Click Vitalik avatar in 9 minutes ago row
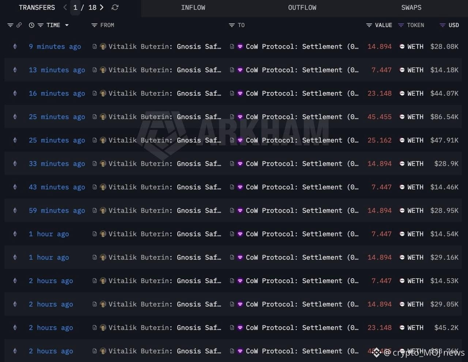The image size is (468, 362). (103, 46)
